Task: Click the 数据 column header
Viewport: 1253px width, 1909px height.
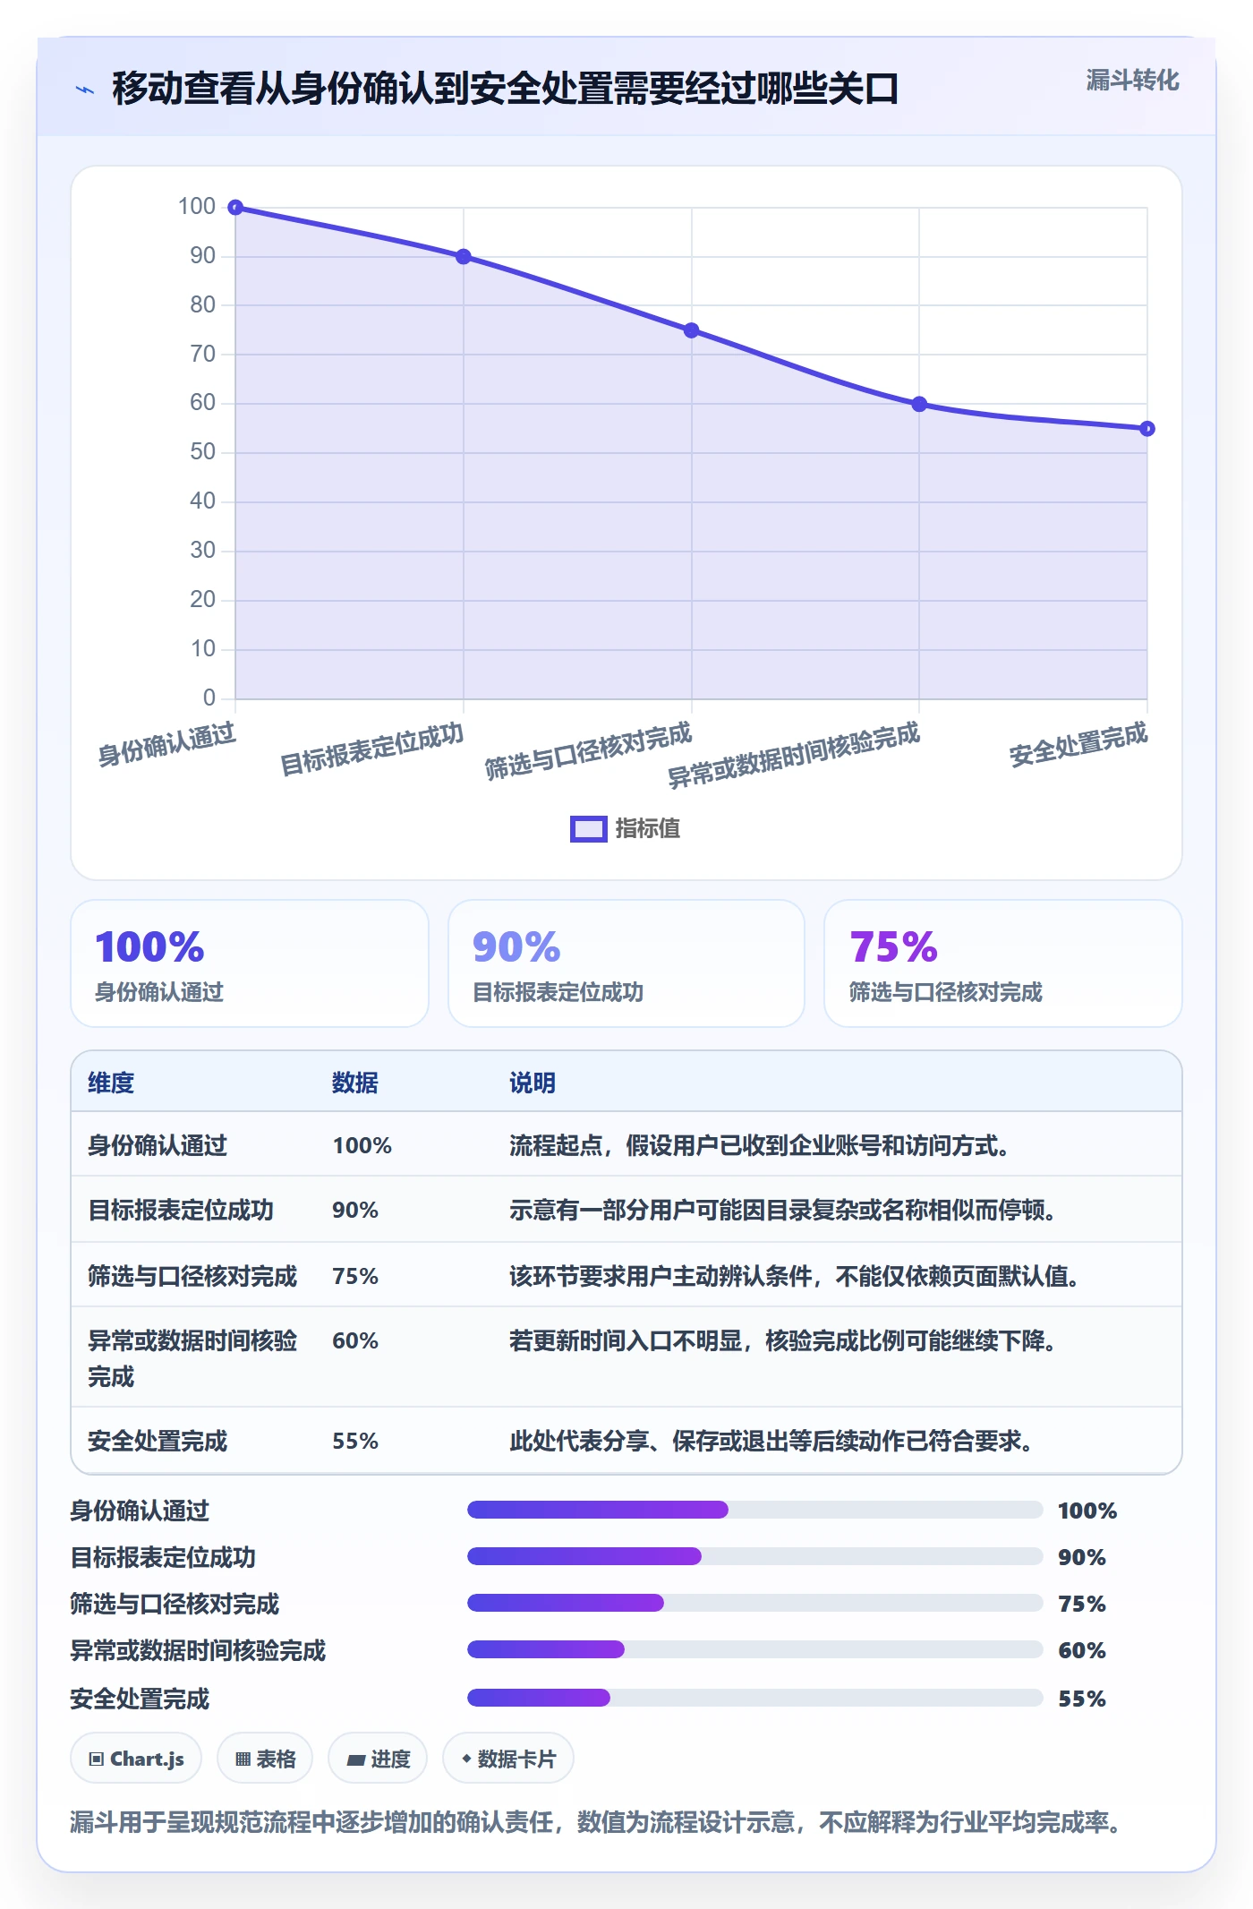Action: tap(354, 1083)
